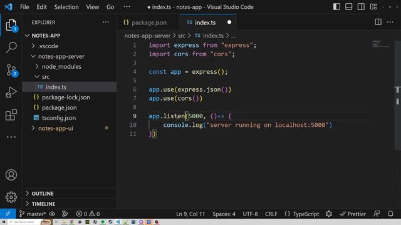Image resolution: width=401 pixels, height=225 pixels.
Task: Open the Run and Debug view
Action: point(11,92)
